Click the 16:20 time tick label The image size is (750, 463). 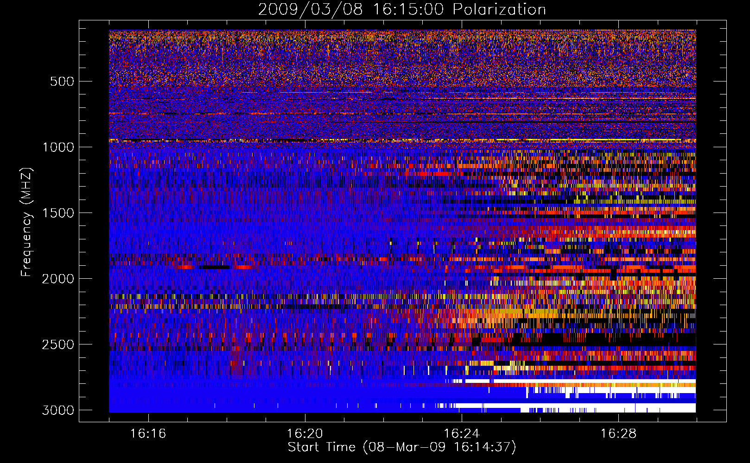pyautogui.click(x=305, y=434)
